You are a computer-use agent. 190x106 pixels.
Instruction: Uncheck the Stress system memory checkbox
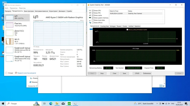click(93, 18)
